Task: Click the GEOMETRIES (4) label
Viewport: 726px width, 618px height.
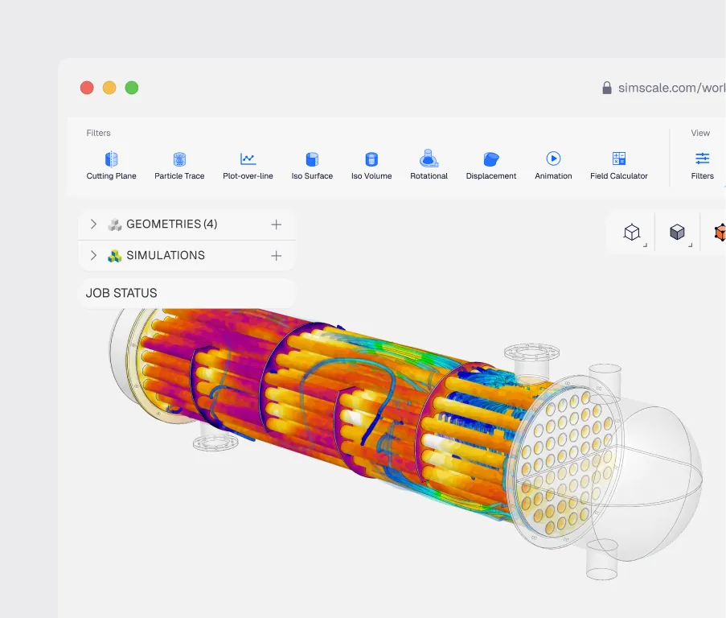Action: [x=172, y=225]
